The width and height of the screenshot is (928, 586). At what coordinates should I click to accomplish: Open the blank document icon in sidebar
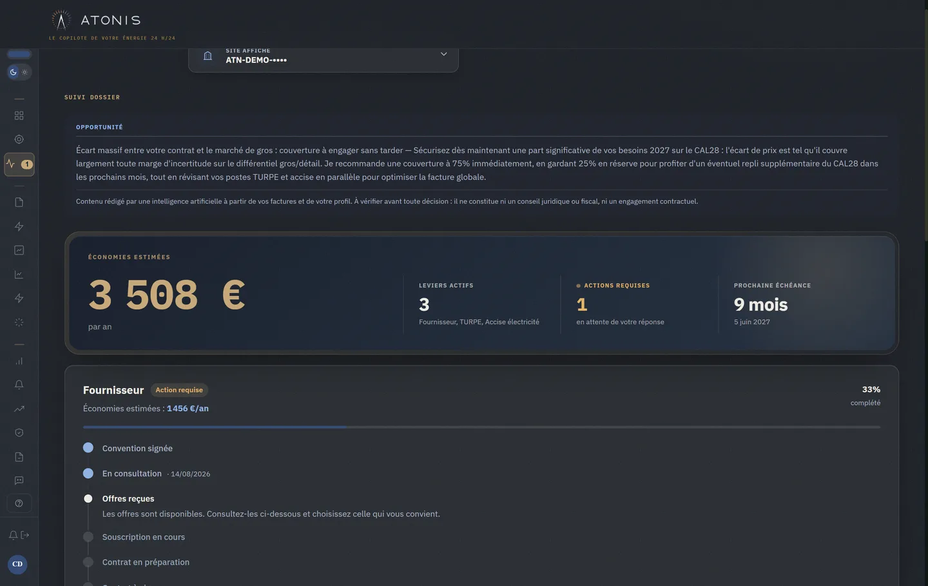(19, 202)
